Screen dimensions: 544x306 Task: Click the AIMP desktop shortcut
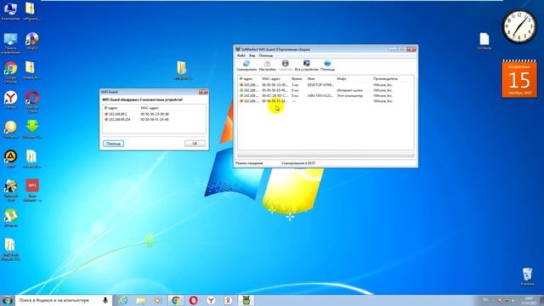[10, 159]
